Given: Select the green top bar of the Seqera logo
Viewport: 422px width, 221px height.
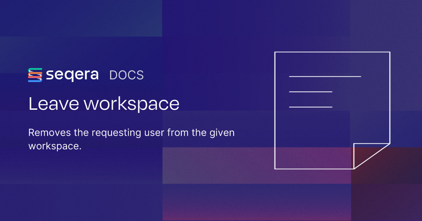Looking at the screenshot, I should pyautogui.click(x=35, y=69).
